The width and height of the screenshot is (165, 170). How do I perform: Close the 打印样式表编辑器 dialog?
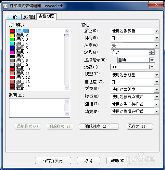156,4
